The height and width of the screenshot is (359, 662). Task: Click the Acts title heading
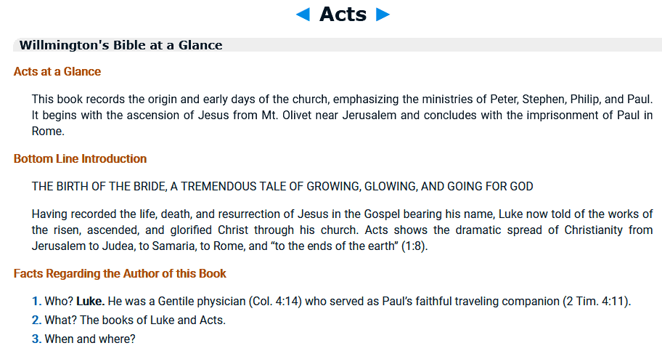pos(343,14)
